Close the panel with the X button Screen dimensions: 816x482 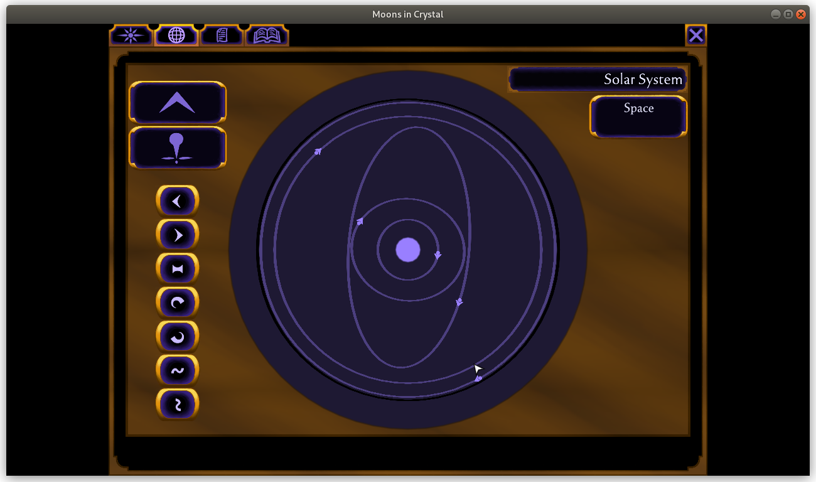[x=695, y=35]
